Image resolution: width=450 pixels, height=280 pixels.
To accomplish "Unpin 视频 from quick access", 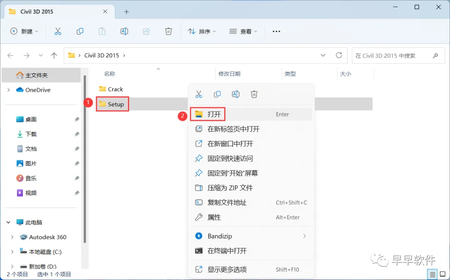I will click(77, 193).
